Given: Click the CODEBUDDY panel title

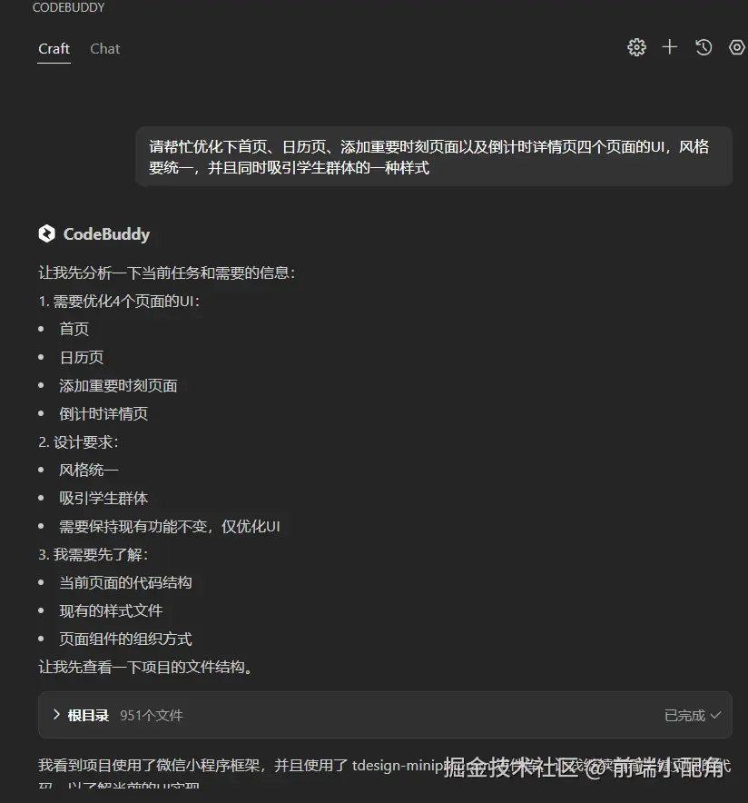Looking at the screenshot, I should coord(69,7).
